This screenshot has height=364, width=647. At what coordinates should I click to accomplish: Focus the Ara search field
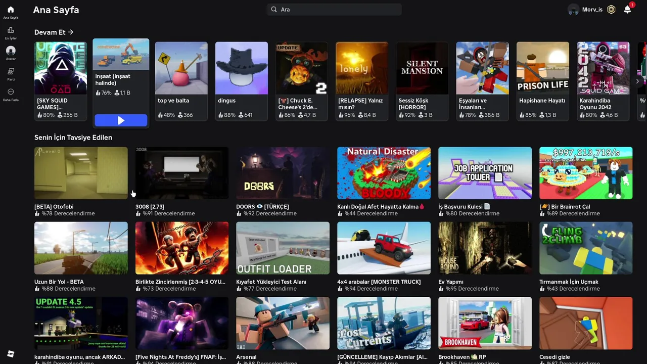point(334,10)
